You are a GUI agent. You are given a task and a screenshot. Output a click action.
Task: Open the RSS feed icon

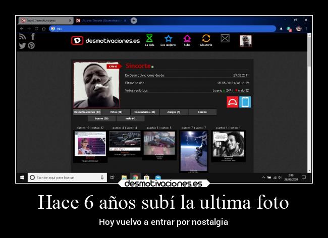coord(22,37)
